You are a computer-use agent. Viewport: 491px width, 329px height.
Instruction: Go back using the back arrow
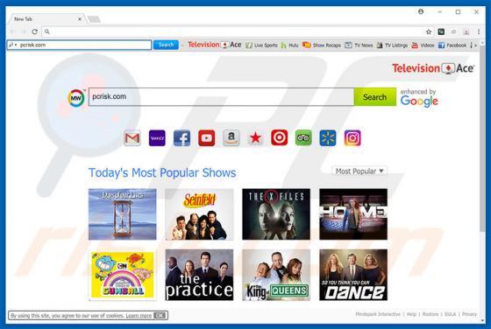pos(12,31)
